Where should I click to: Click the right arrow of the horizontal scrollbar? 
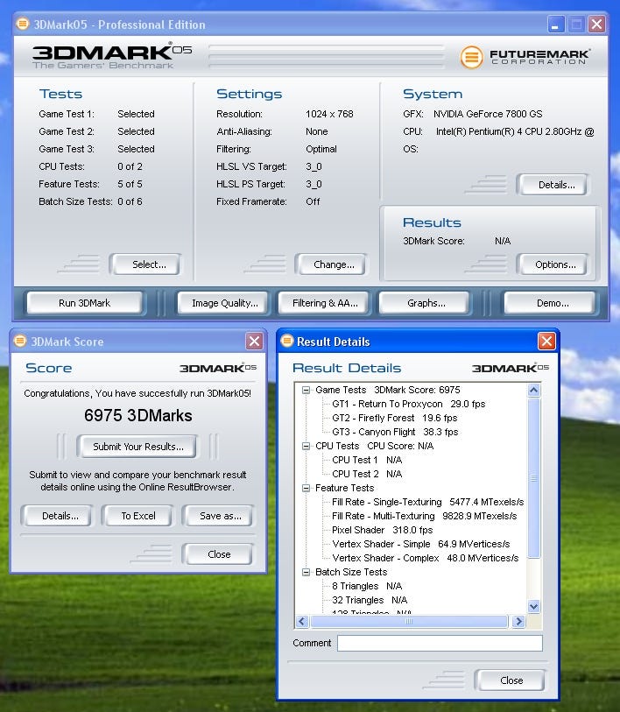[518, 622]
